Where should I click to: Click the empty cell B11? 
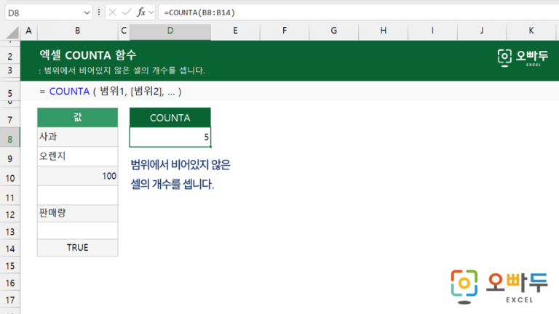(77, 196)
